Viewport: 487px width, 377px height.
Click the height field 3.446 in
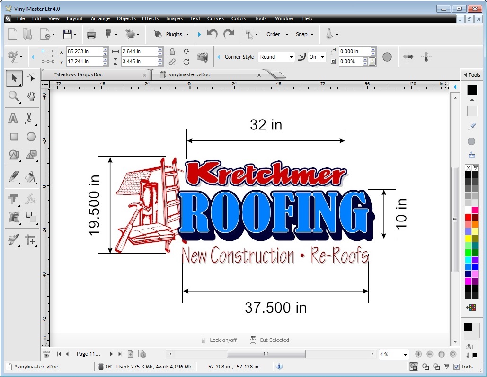pyautogui.click(x=140, y=61)
